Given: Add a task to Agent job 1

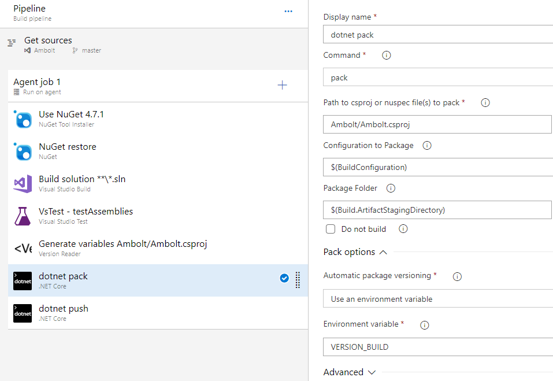Looking at the screenshot, I should pyautogui.click(x=282, y=85).
